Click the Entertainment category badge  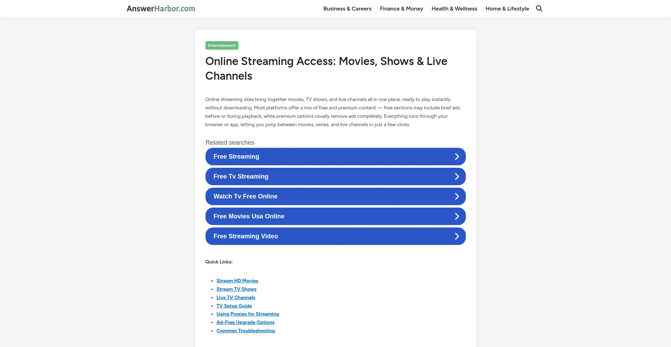tap(222, 45)
